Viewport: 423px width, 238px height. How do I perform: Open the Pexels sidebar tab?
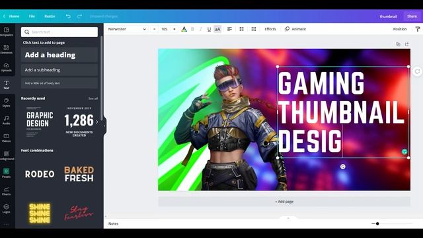7,173
